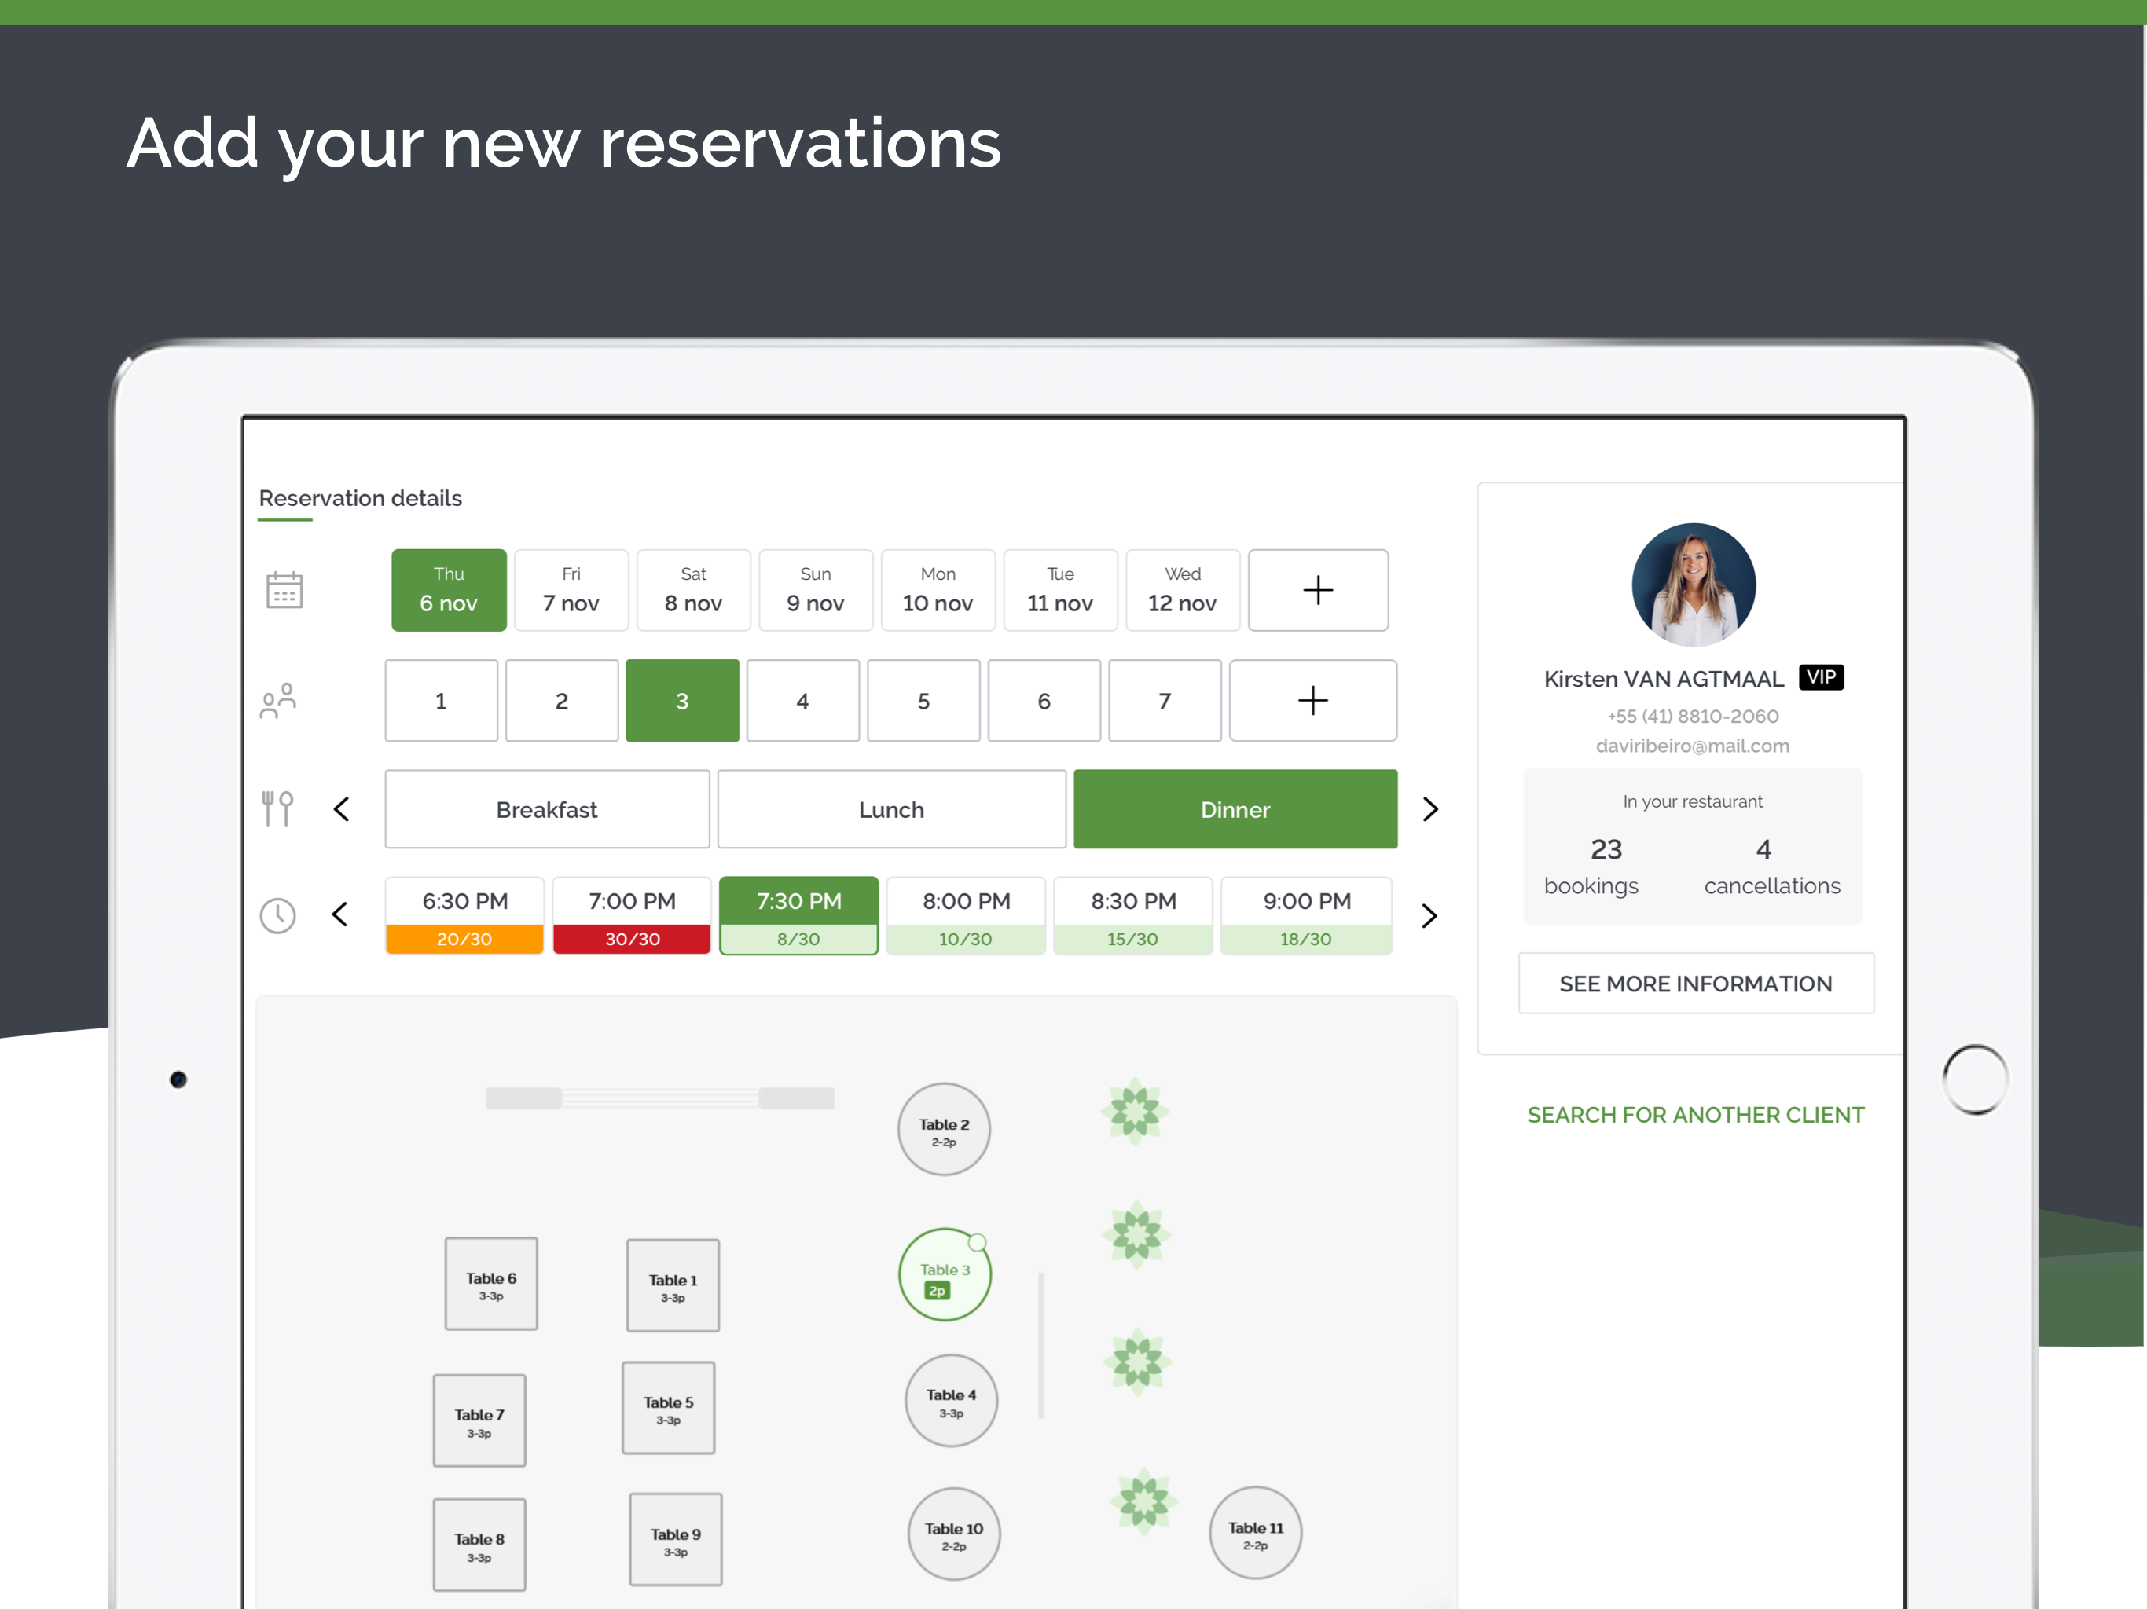The height and width of the screenshot is (1609, 2147).
Task: Select Table 1 on floor plan
Action: (x=673, y=1285)
